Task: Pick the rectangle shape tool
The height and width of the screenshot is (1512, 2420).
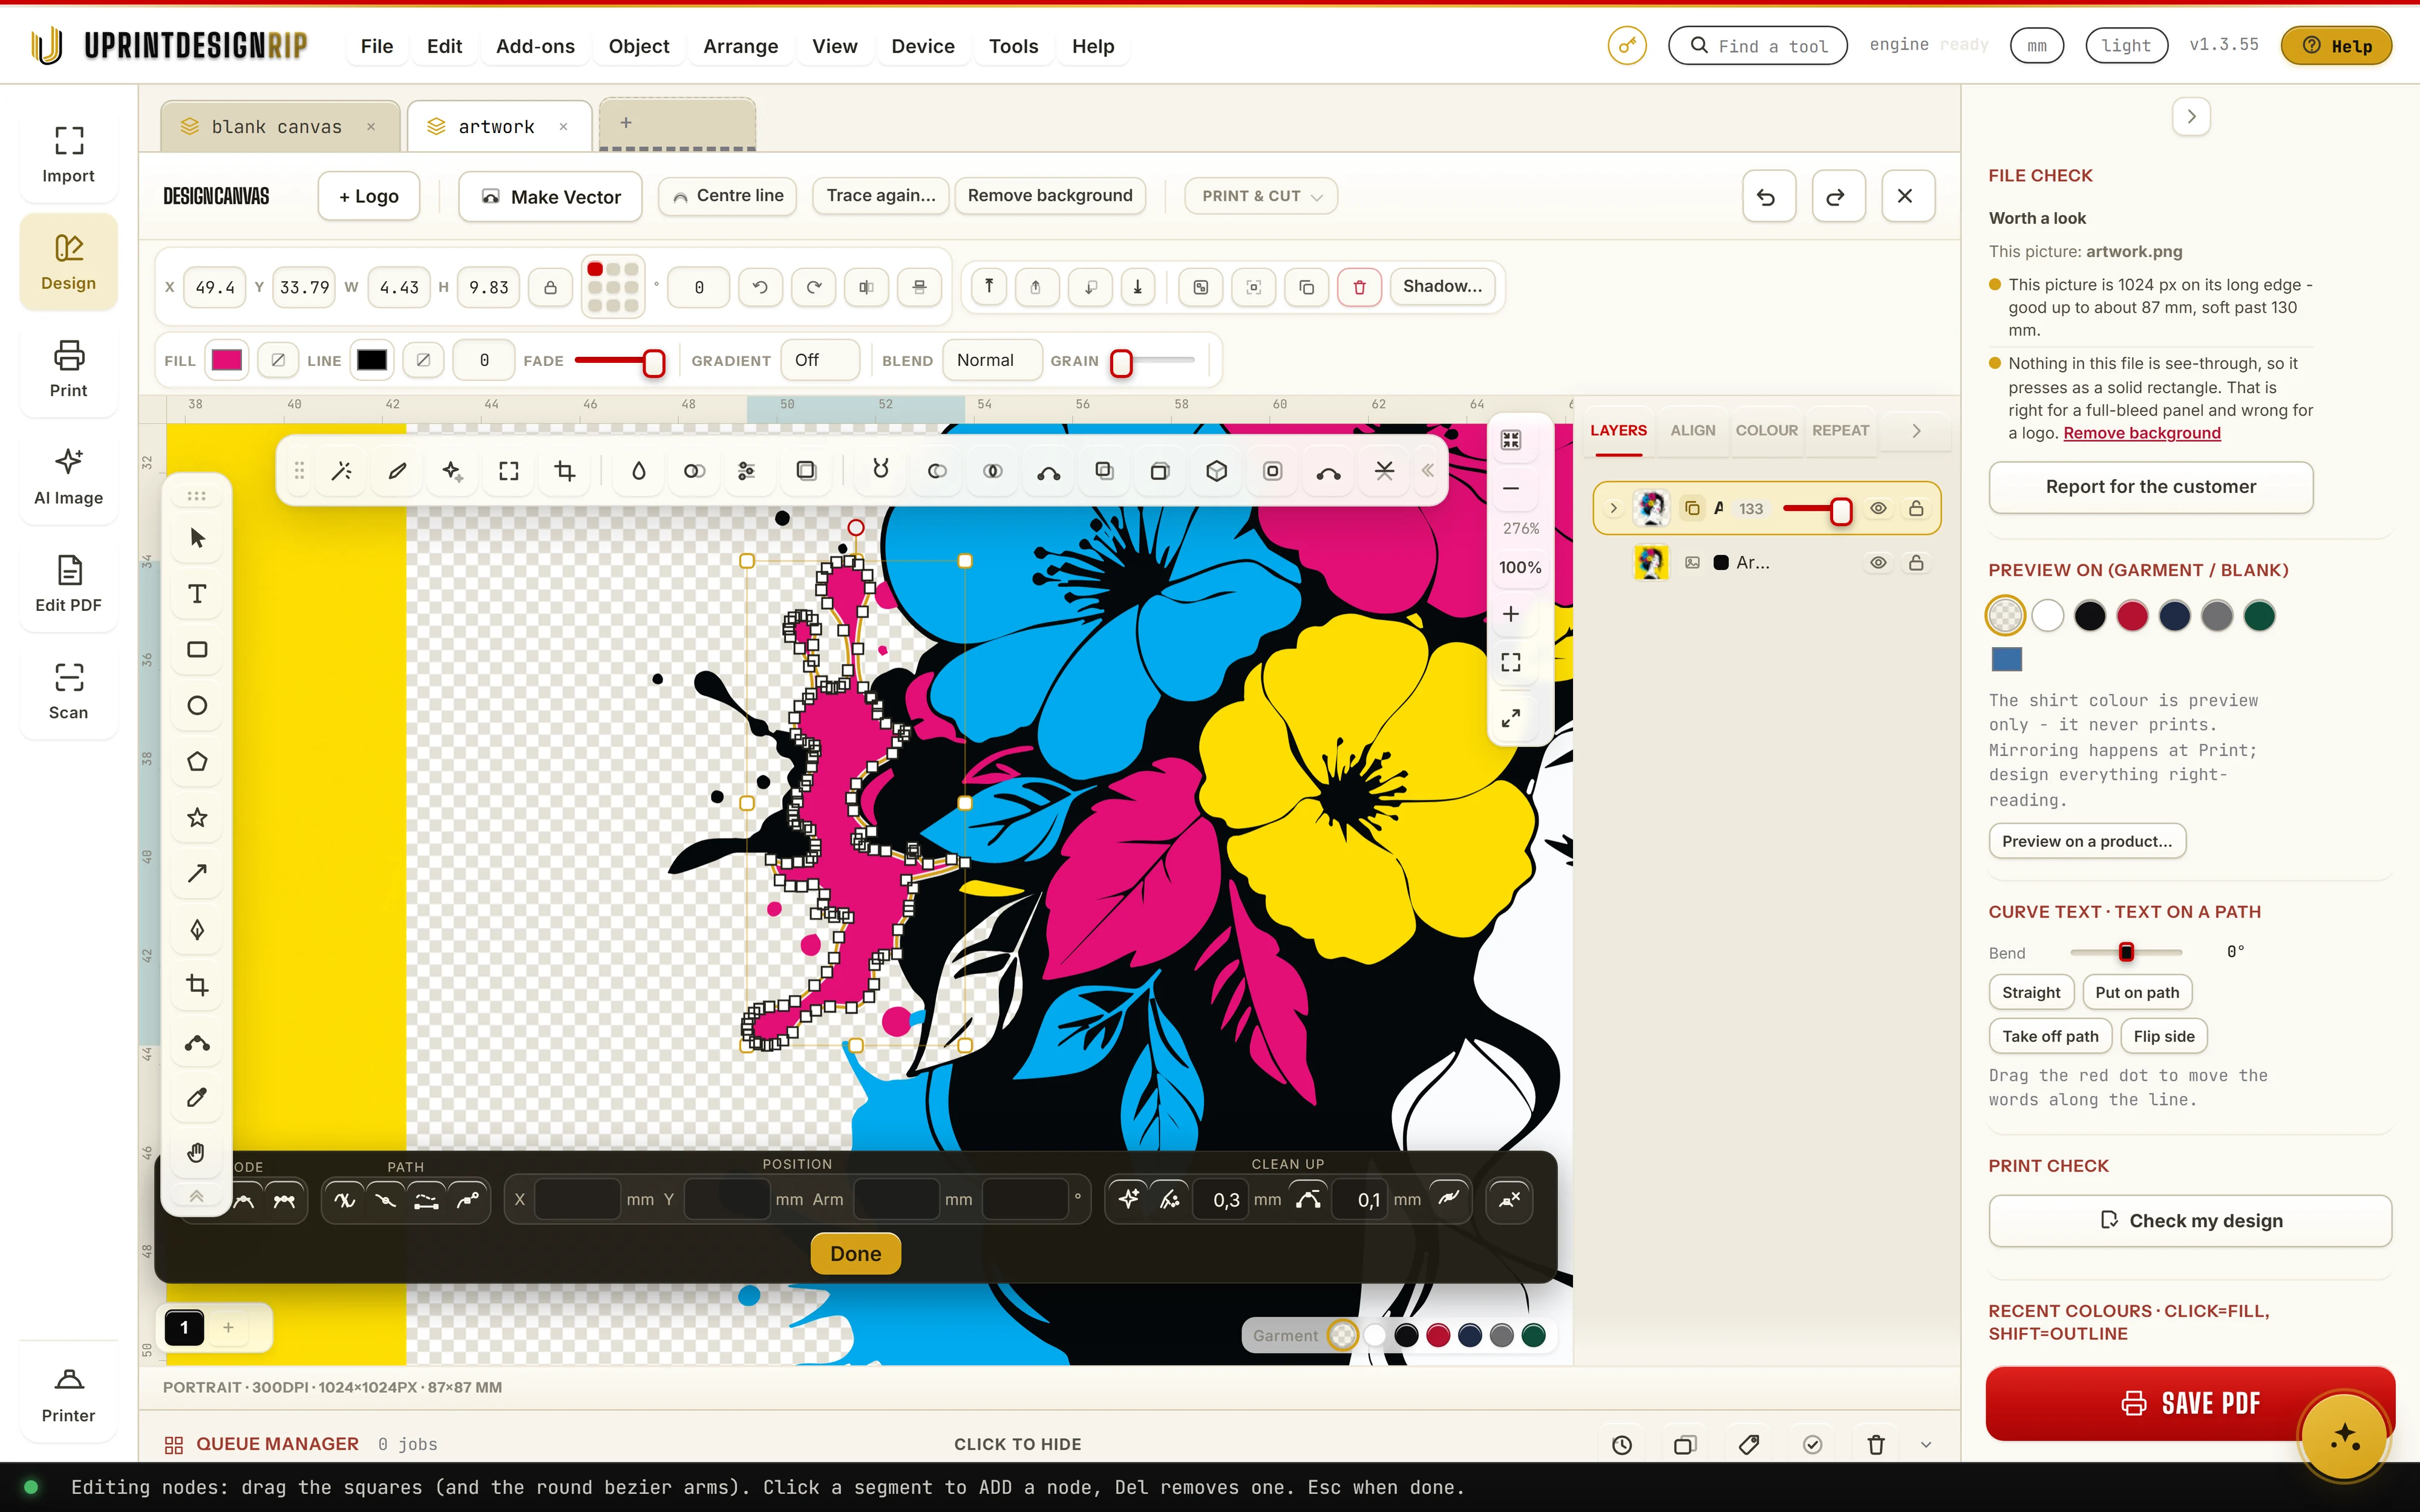Action: (x=197, y=650)
